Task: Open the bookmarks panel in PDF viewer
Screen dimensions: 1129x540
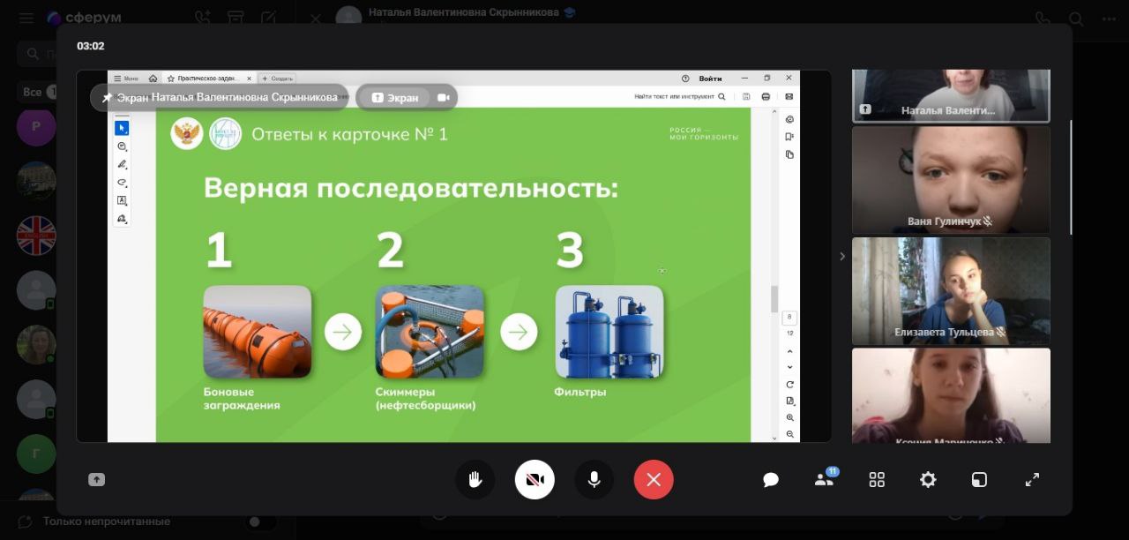Action: (x=789, y=137)
